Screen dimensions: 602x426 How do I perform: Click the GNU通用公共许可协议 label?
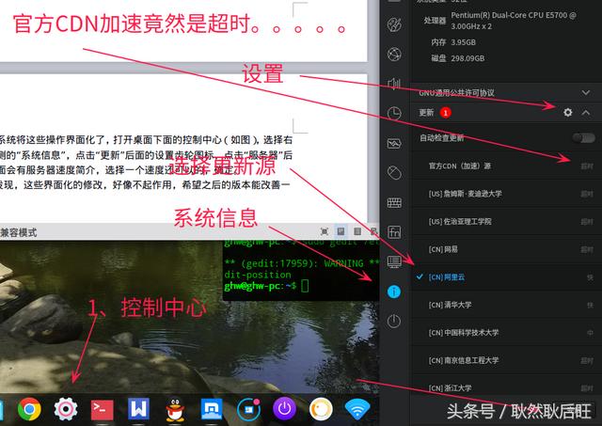(456, 92)
